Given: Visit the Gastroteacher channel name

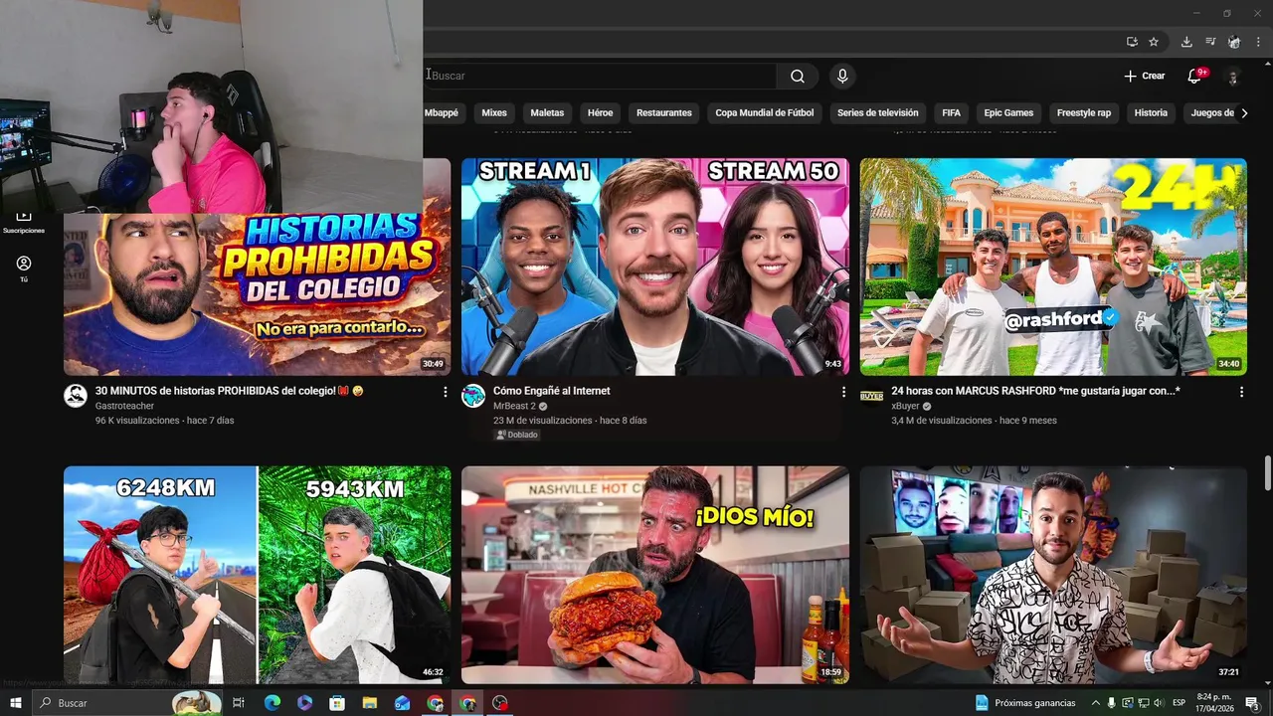Looking at the screenshot, I should pyautogui.click(x=124, y=406).
